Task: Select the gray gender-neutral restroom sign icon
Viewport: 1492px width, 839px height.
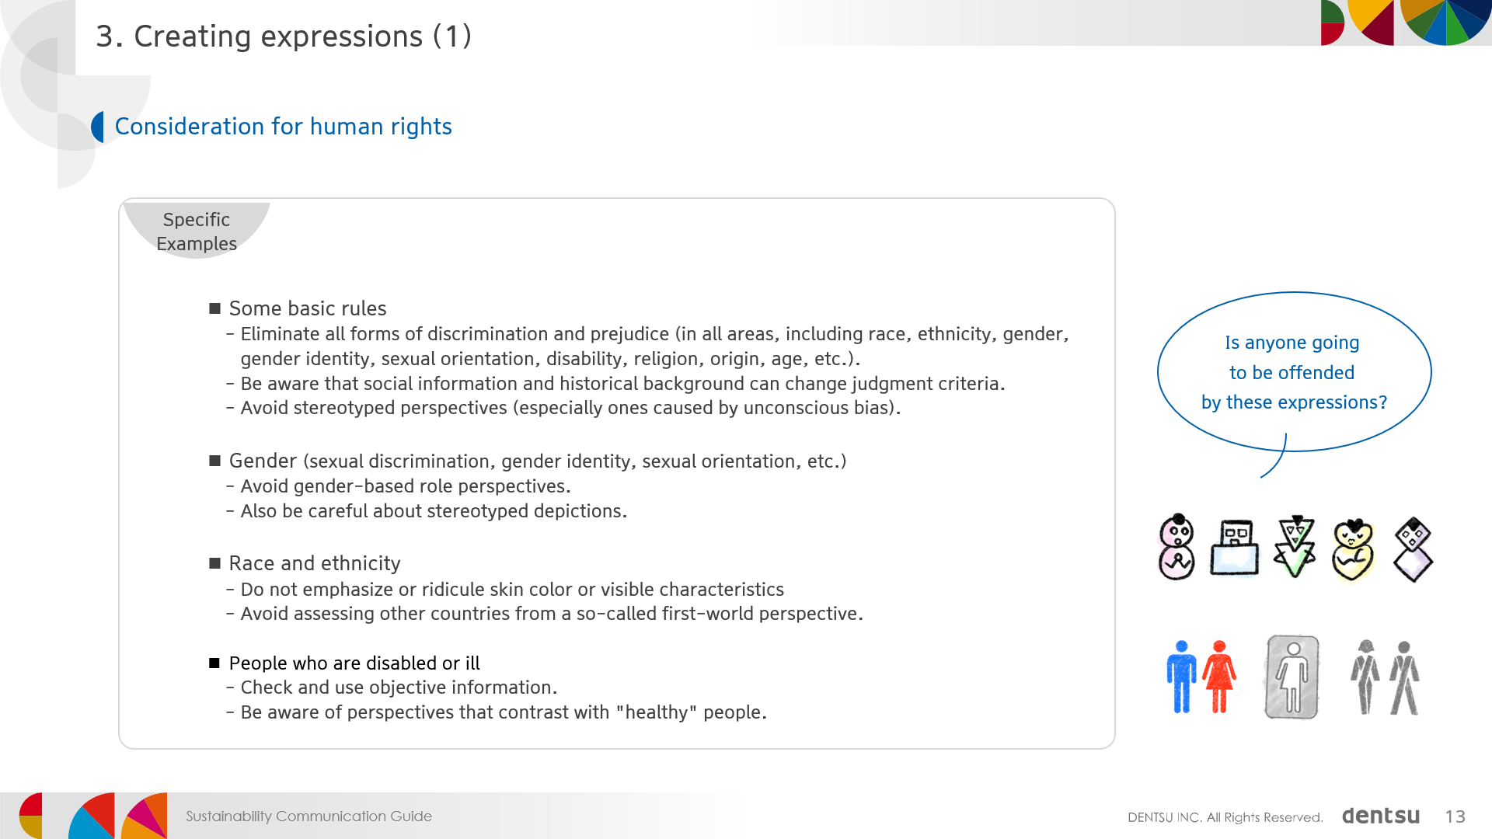Action: pyautogui.click(x=1293, y=677)
